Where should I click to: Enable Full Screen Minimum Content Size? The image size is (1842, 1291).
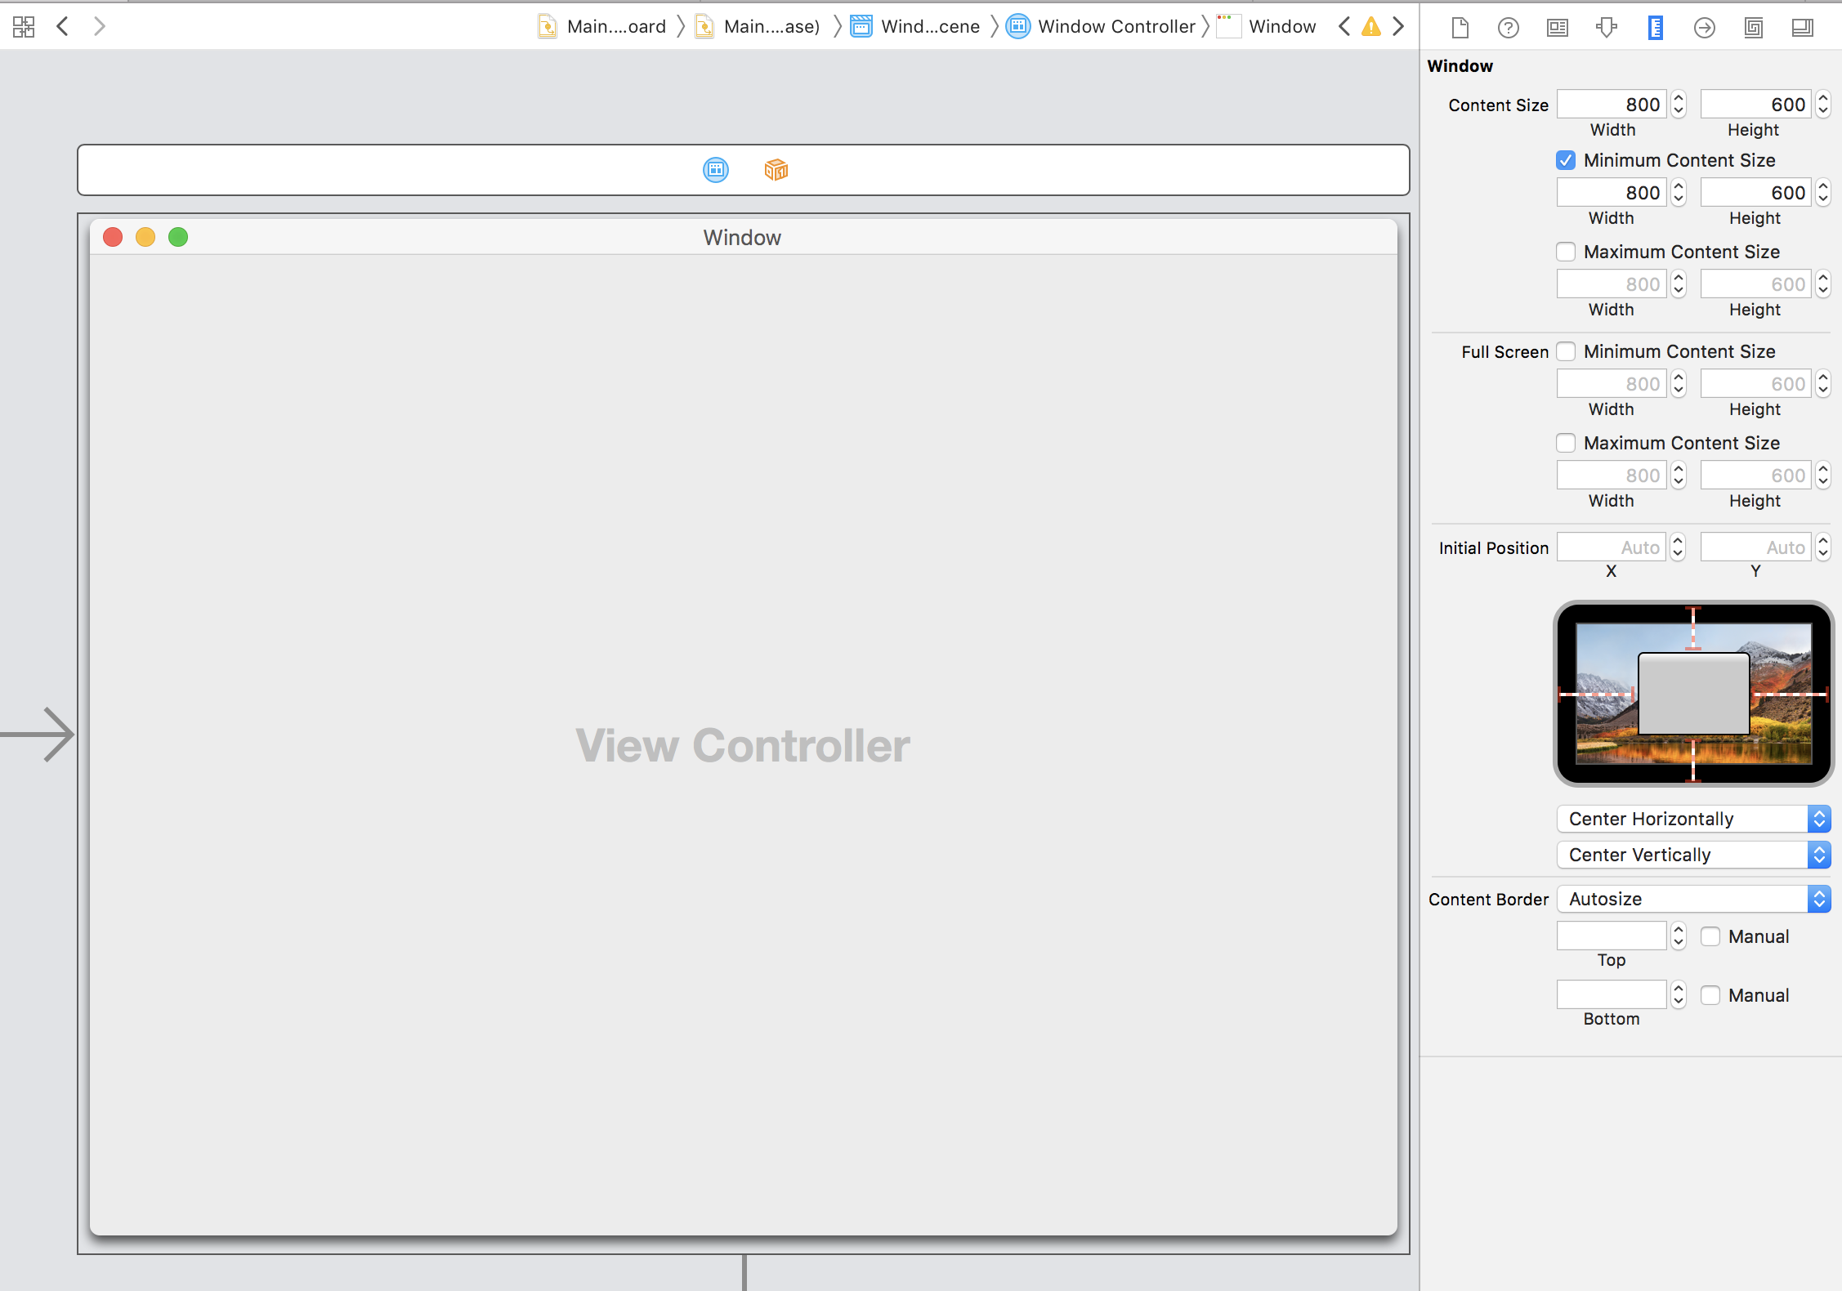click(1565, 351)
